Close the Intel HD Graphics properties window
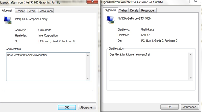The image size is (202, 112). (x=92, y=1)
